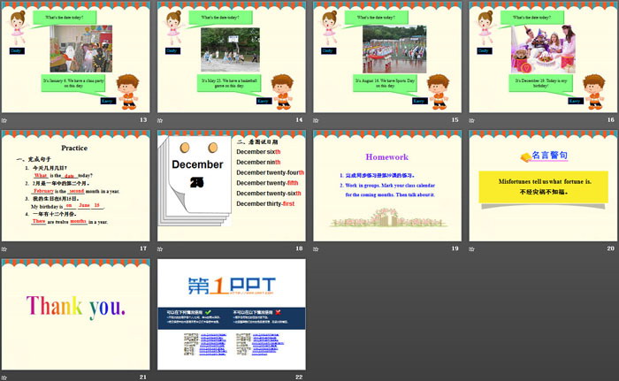Select slide 16 with birthday party photo
Screen dimensions: 619x381
point(542,58)
